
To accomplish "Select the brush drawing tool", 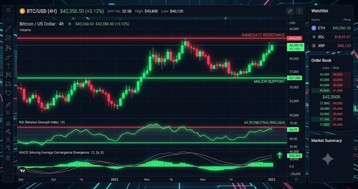I will click(8, 57).
